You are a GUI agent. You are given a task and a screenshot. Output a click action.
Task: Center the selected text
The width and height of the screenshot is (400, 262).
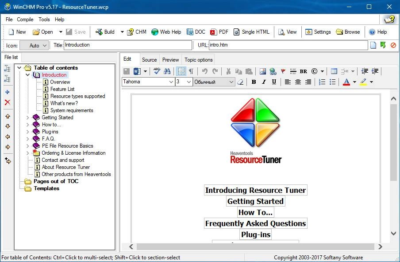coord(298,82)
